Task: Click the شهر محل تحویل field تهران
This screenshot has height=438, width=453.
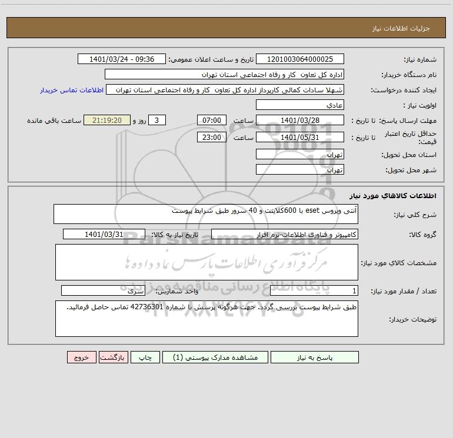Action: point(300,169)
